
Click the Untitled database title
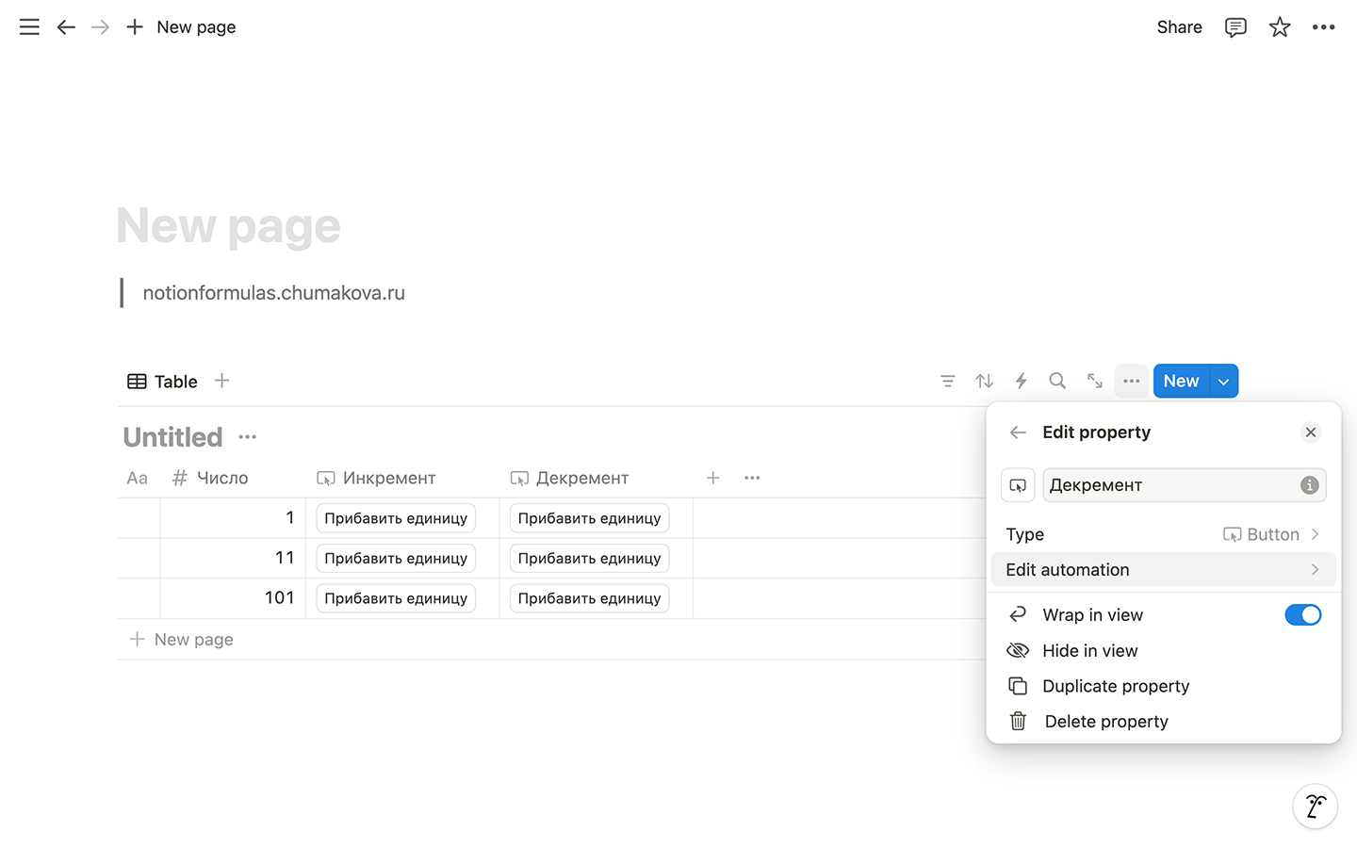pyautogui.click(x=172, y=437)
